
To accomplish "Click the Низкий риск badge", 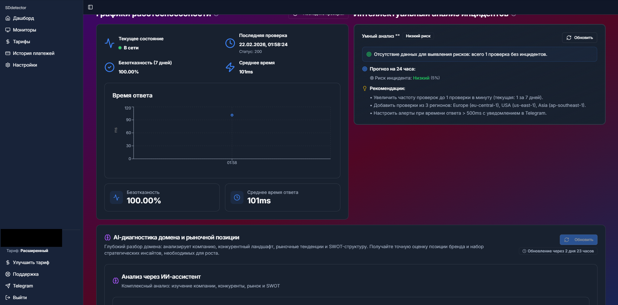I will (x=418, y=36).
